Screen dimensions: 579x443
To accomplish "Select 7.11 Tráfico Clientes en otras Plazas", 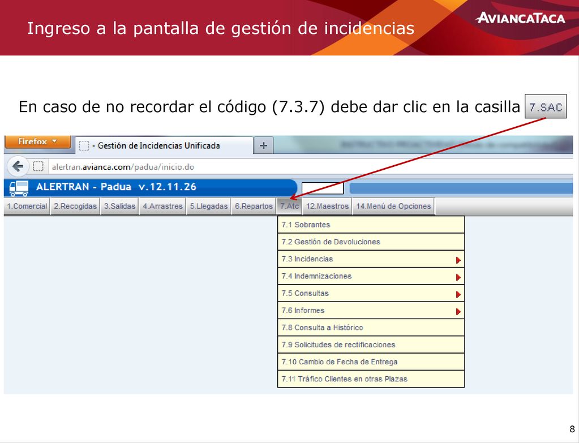I will click(x=371, y=379).
